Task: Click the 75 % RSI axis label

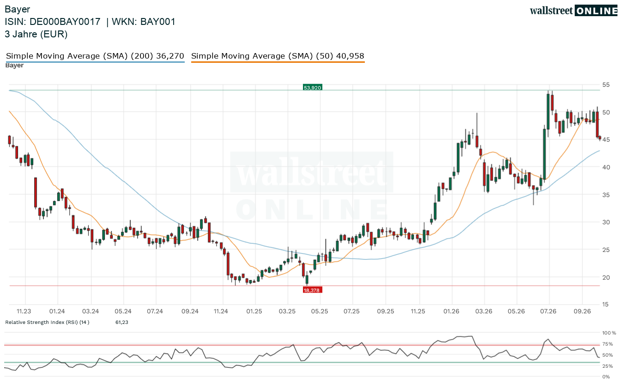Action: 608,344
